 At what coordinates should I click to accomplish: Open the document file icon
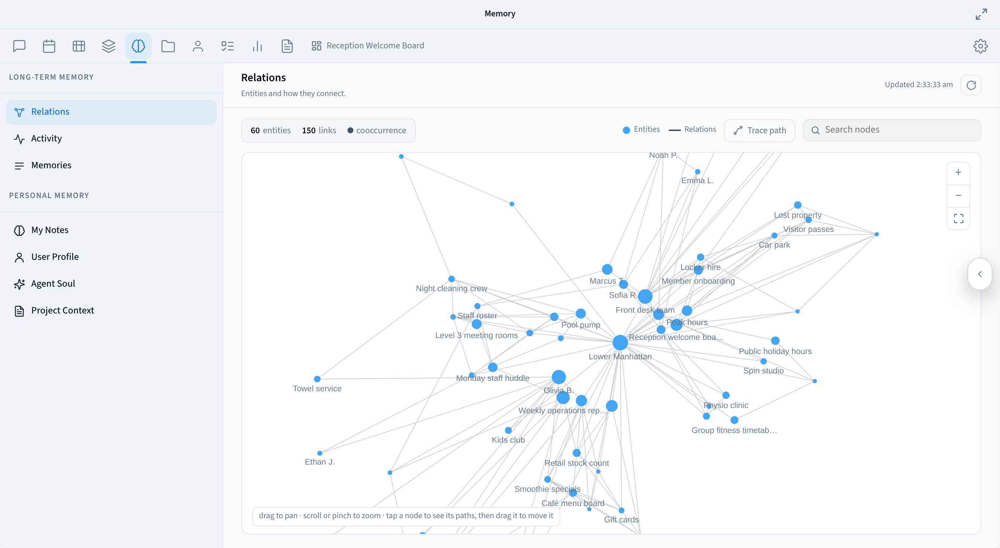(x=287, y=46)
